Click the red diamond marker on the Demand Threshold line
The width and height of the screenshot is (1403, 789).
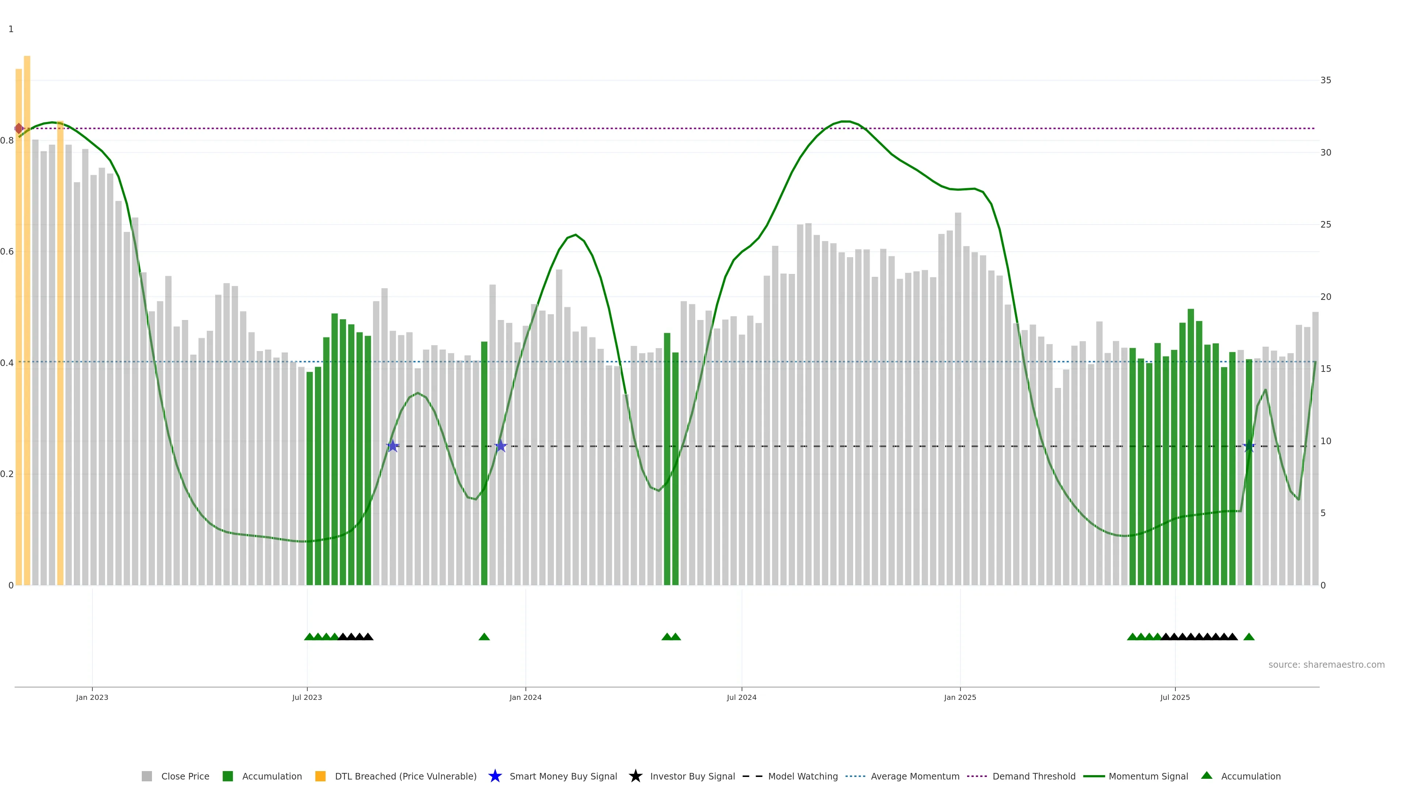click(x=19, y=129)
